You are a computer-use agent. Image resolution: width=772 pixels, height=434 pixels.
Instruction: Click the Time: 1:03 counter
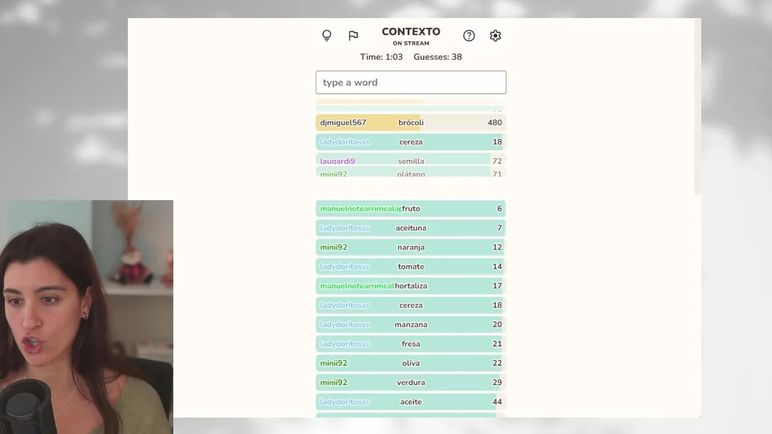[x=381, y=57]
